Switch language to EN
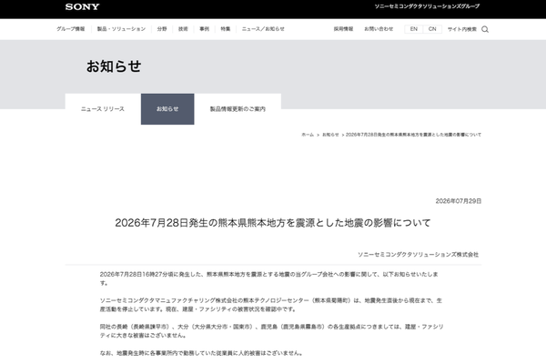The image size is (546, 364). pos(414,29)
